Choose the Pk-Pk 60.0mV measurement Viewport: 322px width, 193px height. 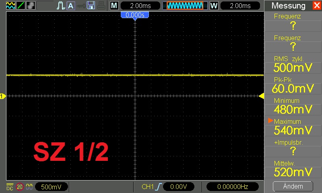point(293,85)
